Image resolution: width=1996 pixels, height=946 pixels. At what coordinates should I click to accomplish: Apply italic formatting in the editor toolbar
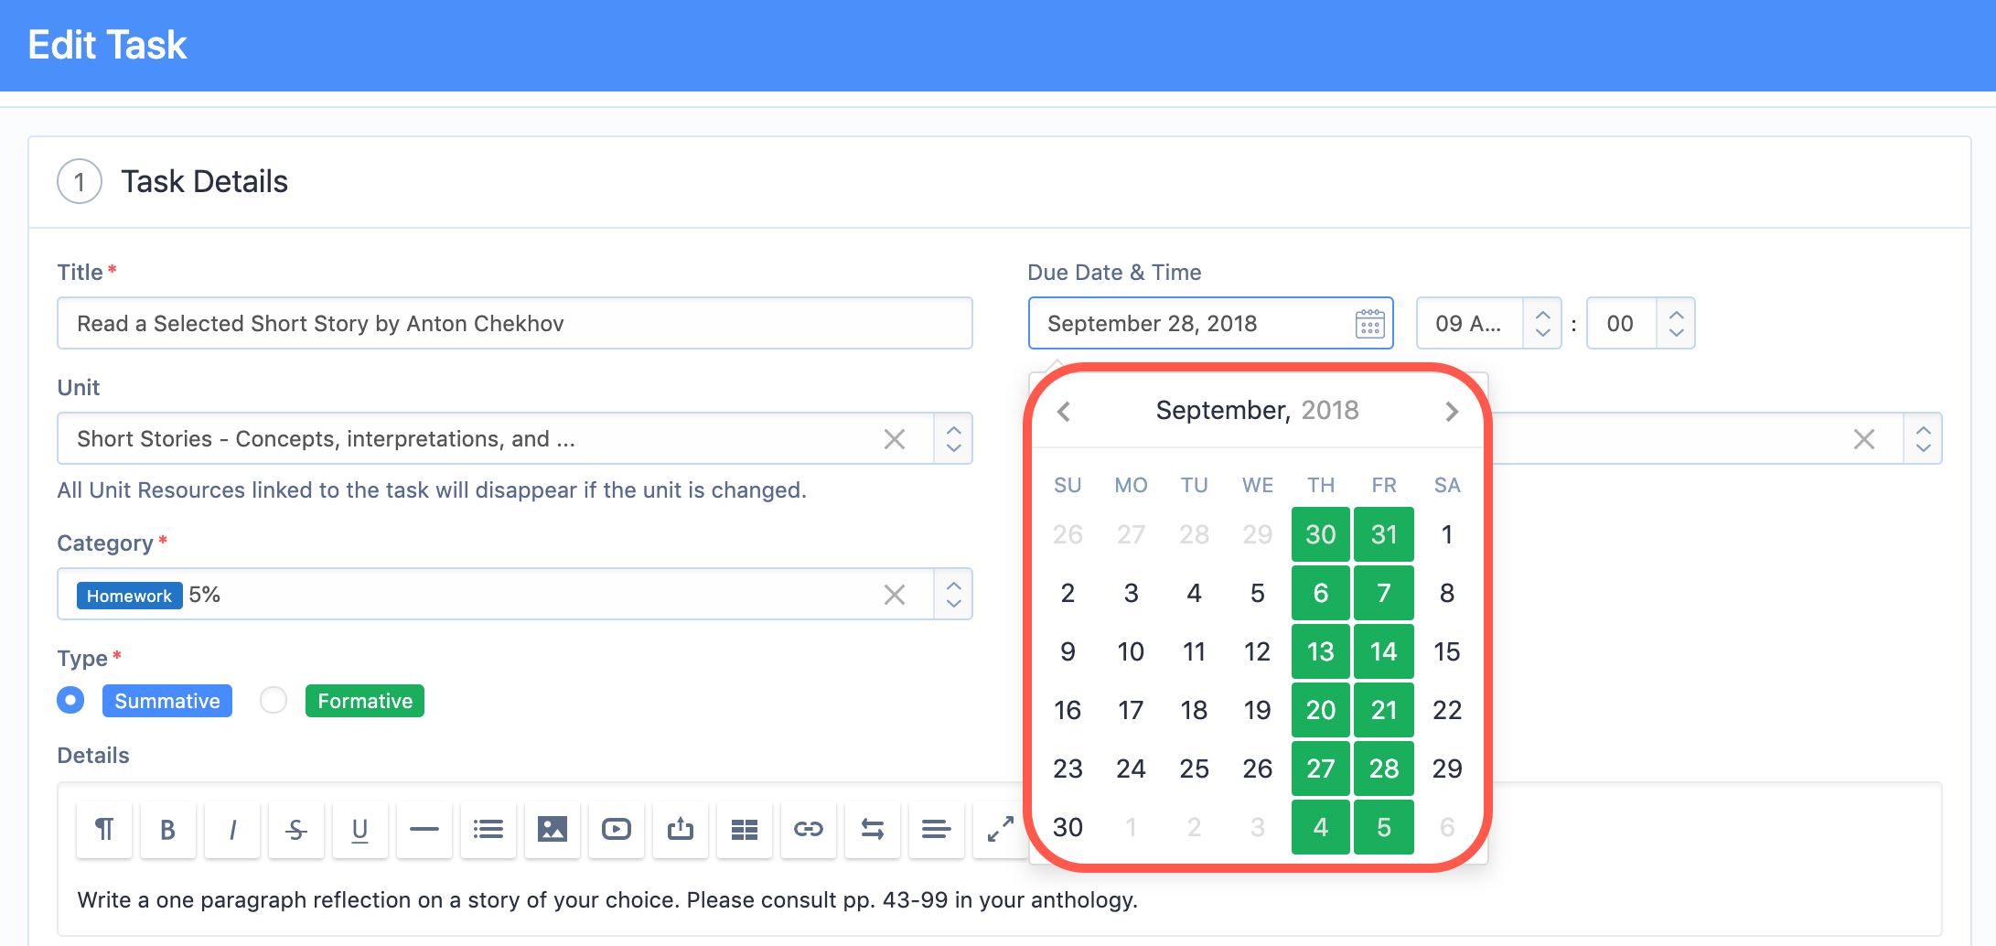pyautogui.click(x=232, y=830)
